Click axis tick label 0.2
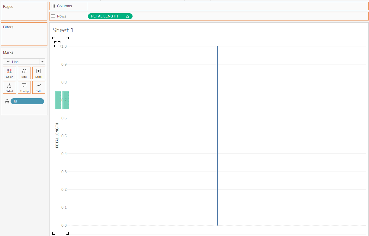The image size is (369, 236). tap(64, 190)
